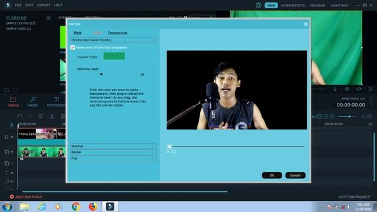This screenshot has height=212, width=377.
Task: Click the Current Color green swatch
Action: tap(114, 57)
